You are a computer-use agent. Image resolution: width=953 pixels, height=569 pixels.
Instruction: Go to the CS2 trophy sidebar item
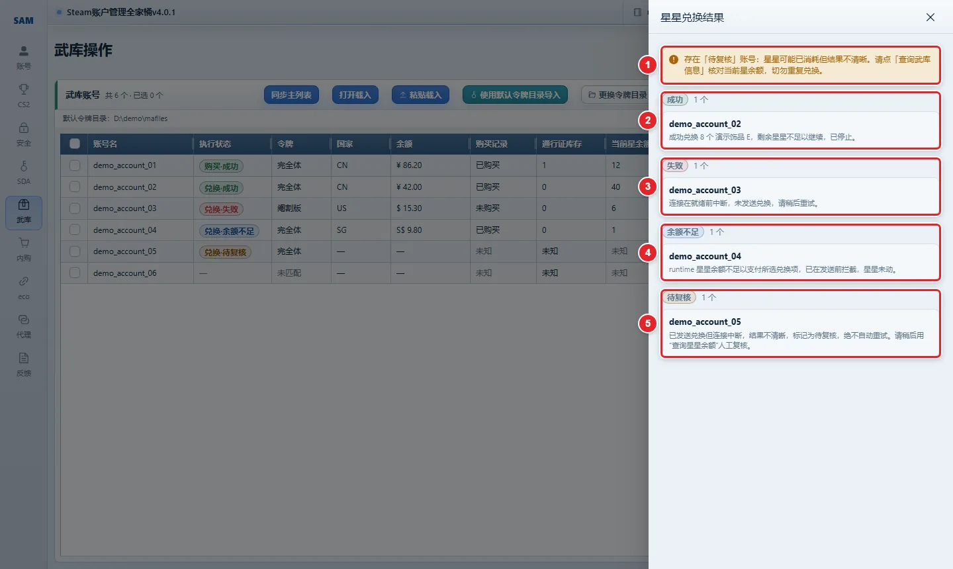click(24, 96)
